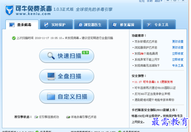
Task: Click the green 推荐 badge
Action: click(85, 52)
